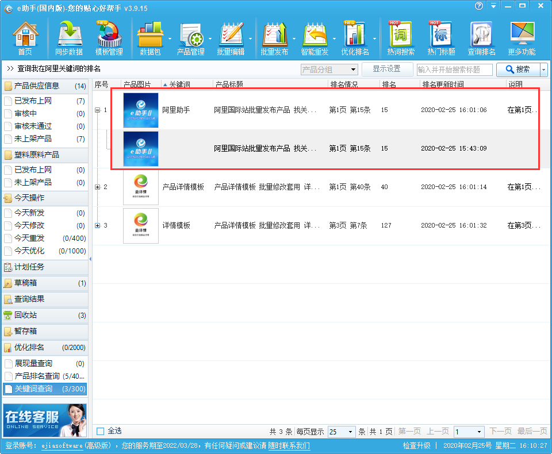The width and height of the screenshot is (552, 454).
Task: Open 热门标题 hot titles tool
Action: pos(441,39)
